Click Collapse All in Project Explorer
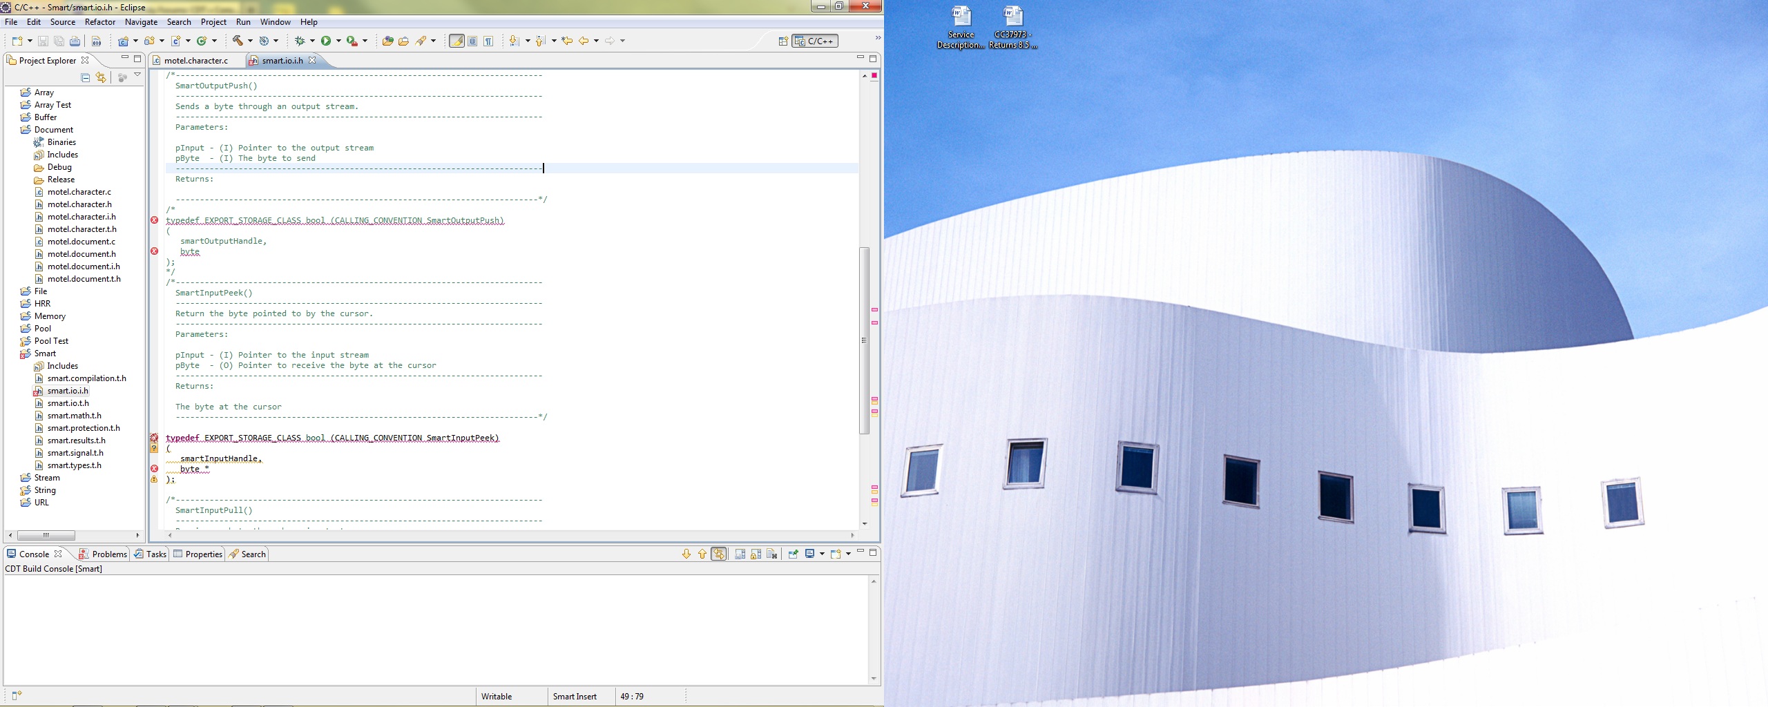This screenshot has height=707, width=1768. pos(85,77)
